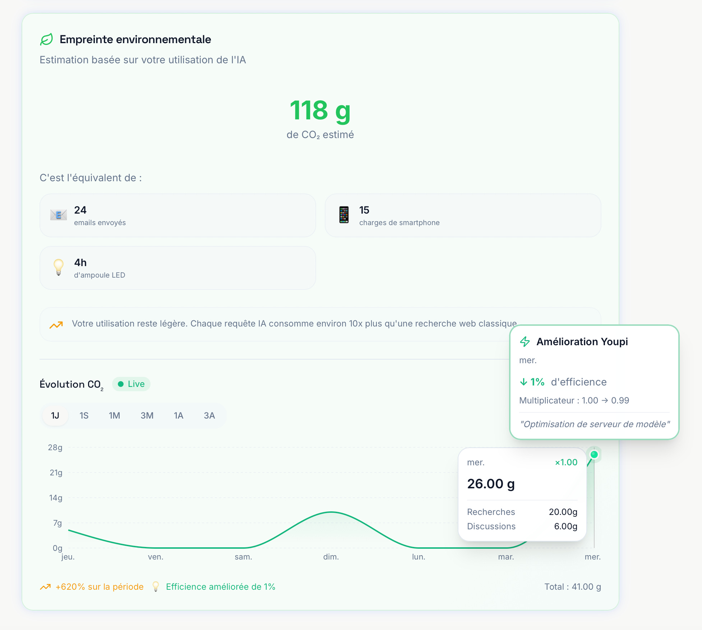The height and width of the screenshot is (630, 702).
Task: Toggle the Live indicator badge
Action: point(131,384)
